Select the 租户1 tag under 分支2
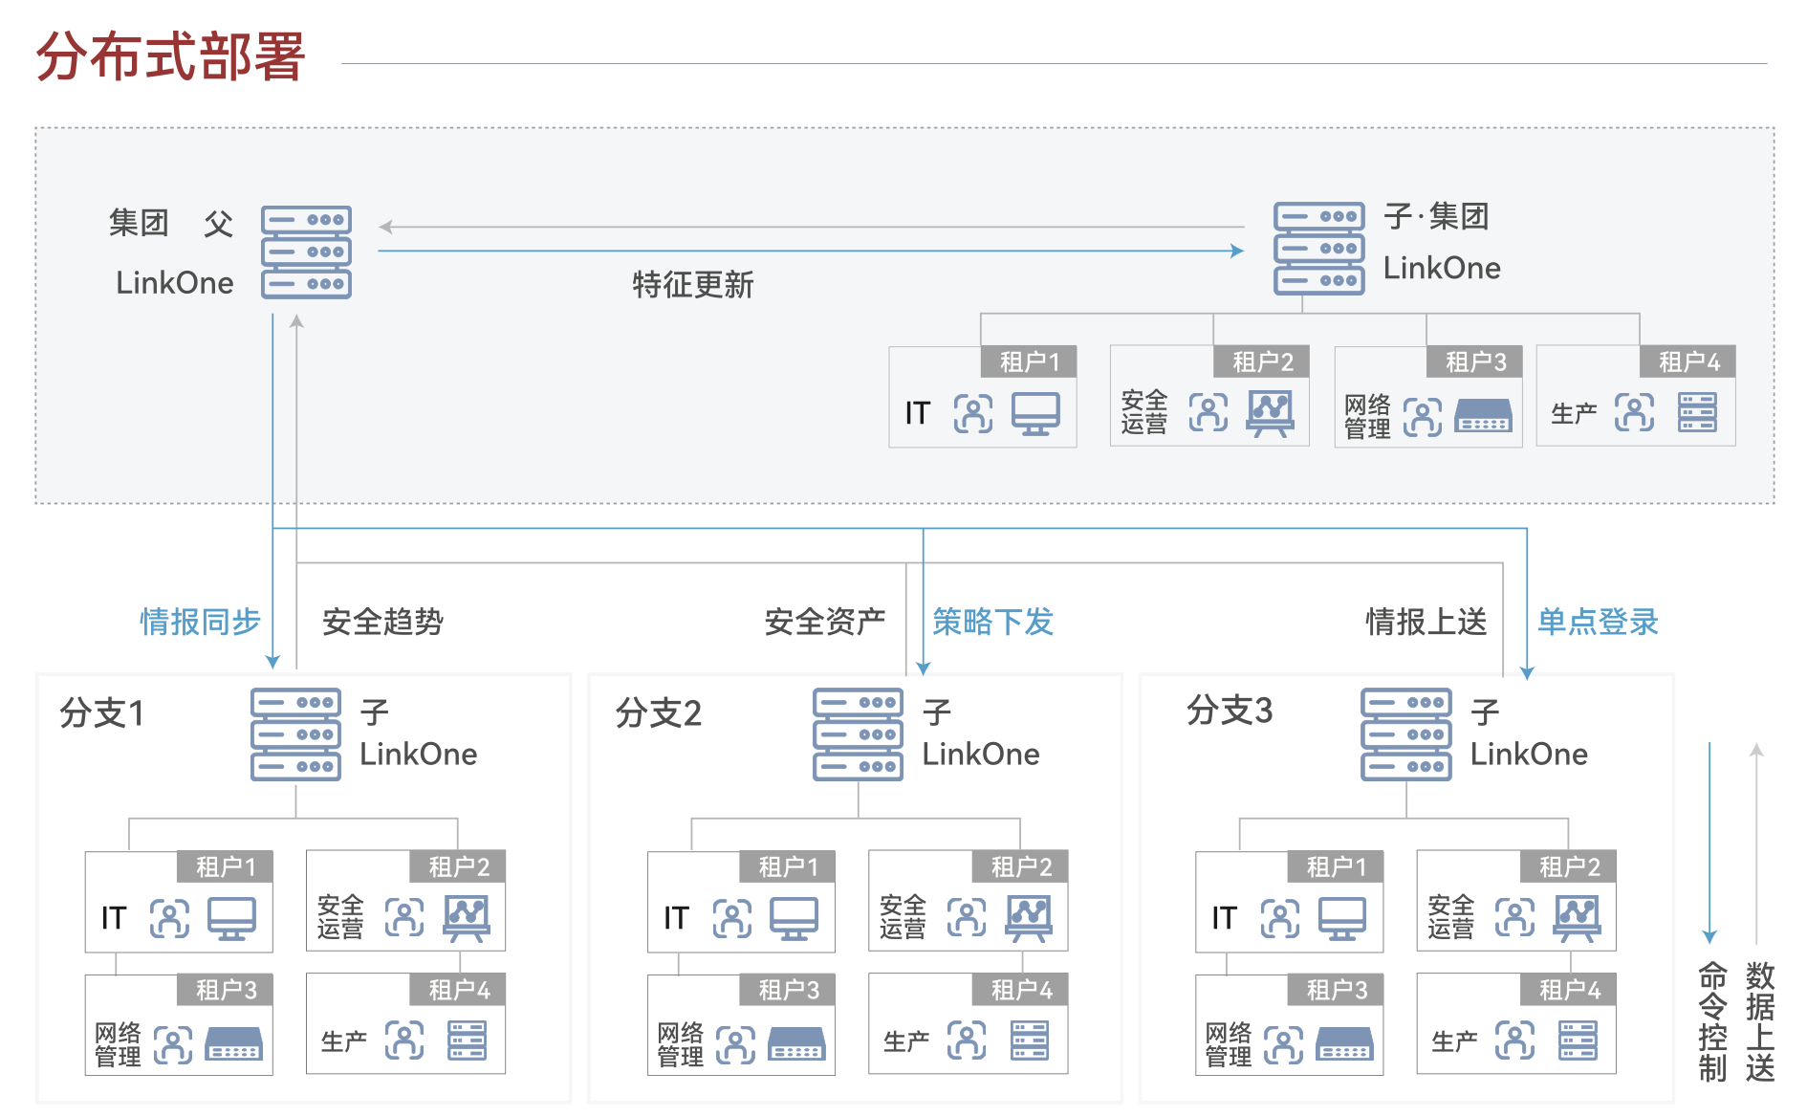1807x1117 pixels. point(788,866)
